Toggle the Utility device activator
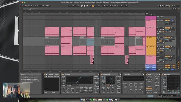The width and height of the screenshot is (181, 102). click(x=146, y=74)
